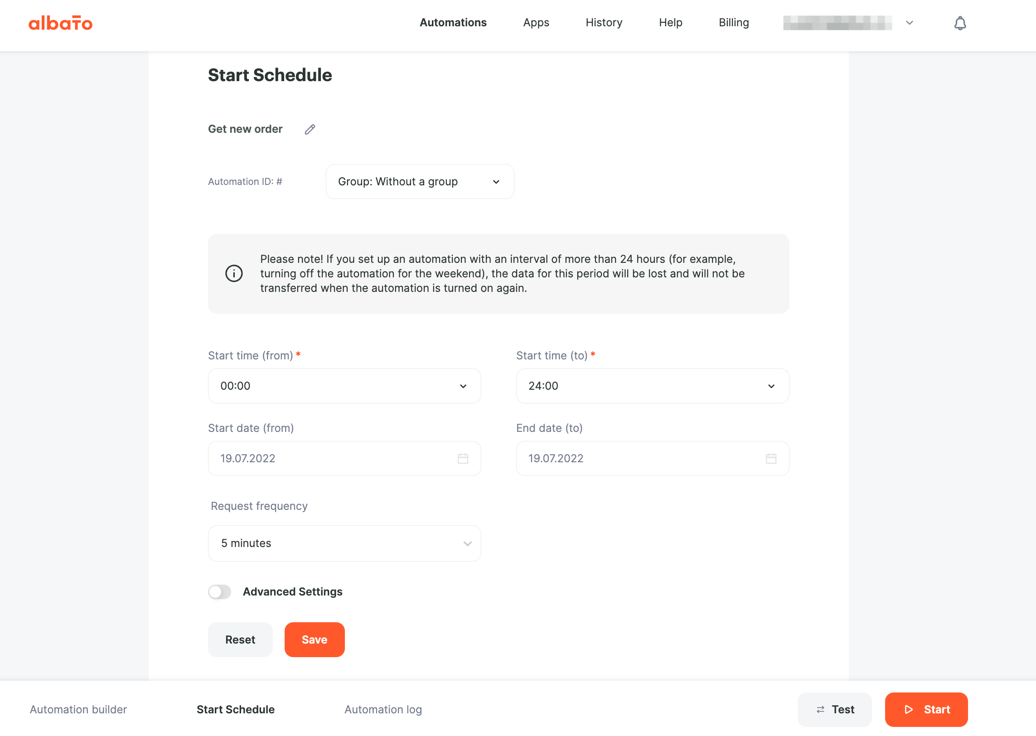Switch to Automation builder tab
1036x736 pixels.
78,710
